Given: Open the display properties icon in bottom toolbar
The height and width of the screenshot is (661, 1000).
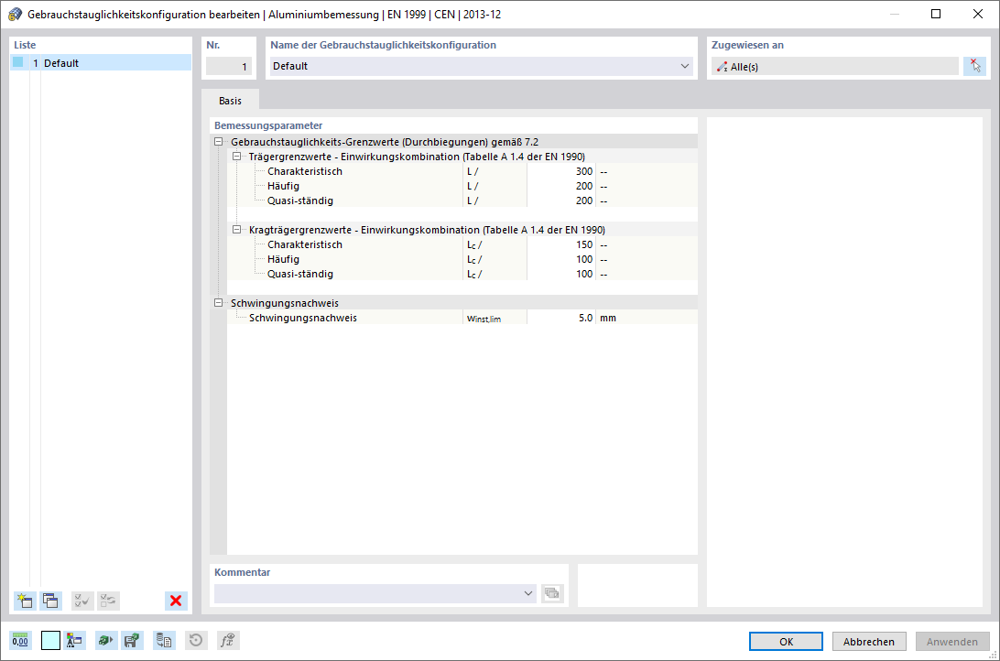Looking at the screenshot, I should coord(76,640).
